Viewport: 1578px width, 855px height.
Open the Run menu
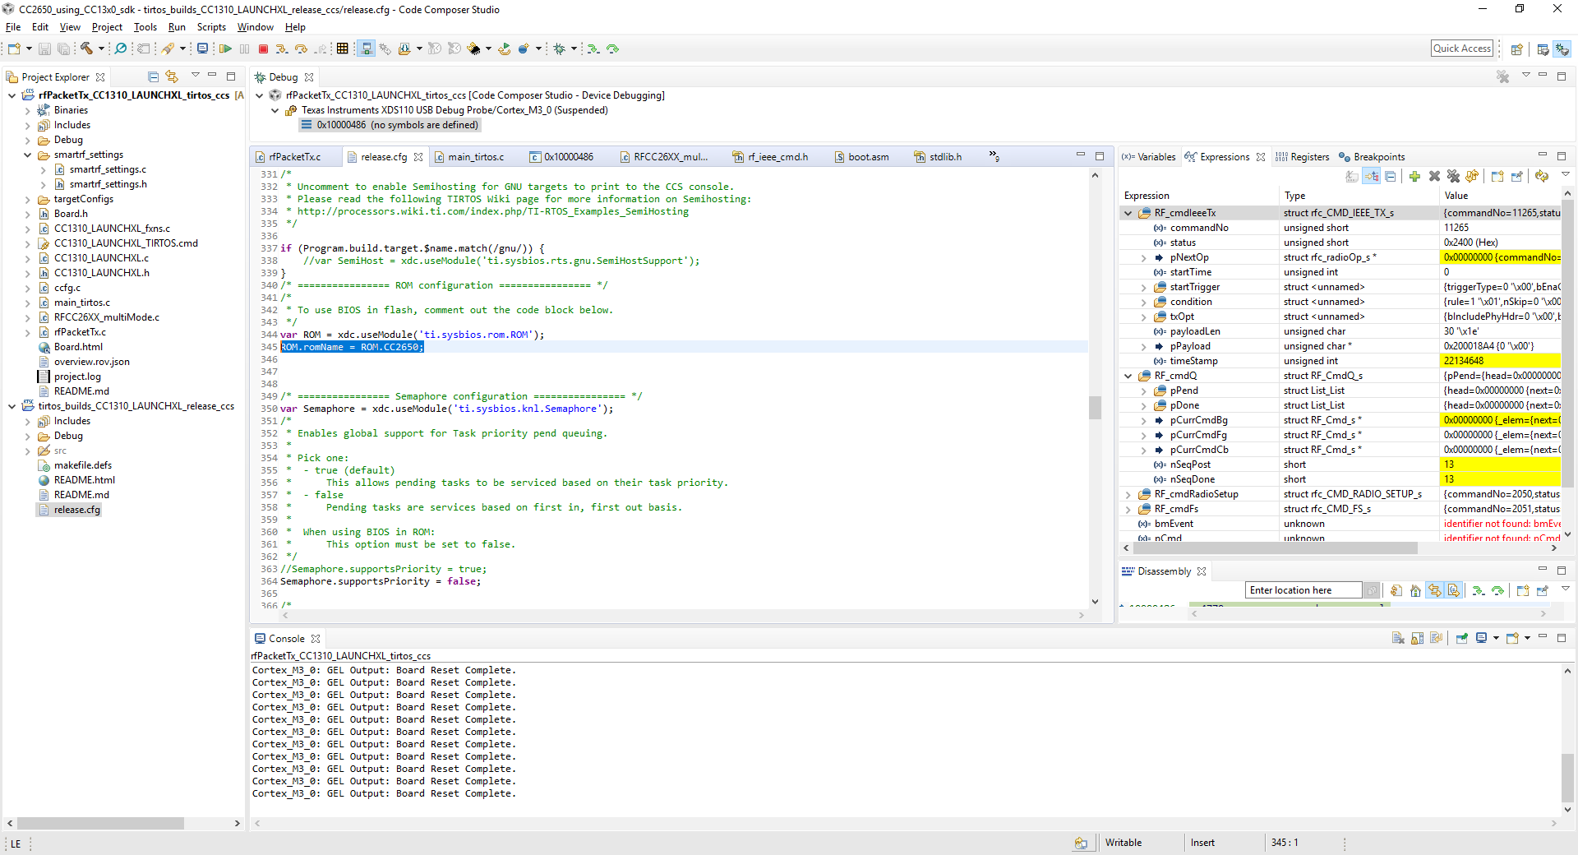tap(177, 27)
